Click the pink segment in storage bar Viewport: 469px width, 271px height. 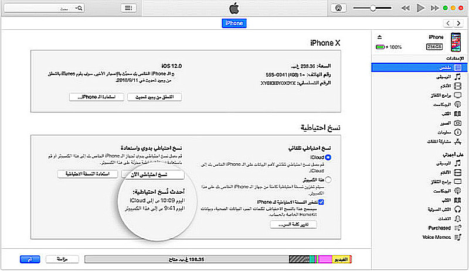point(325,259)
